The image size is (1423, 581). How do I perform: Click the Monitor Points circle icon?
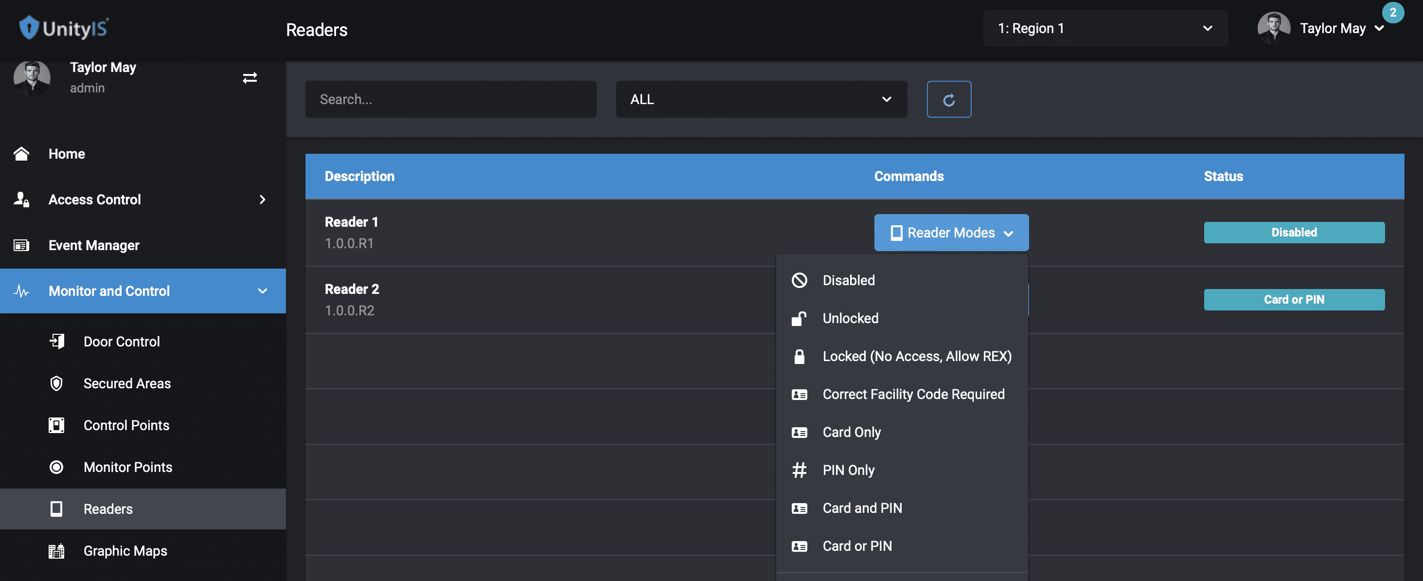[56, 467]
